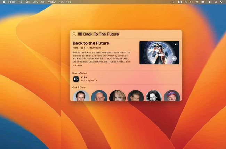This screenshot has width=226, height=149.
Task: Open the Wikipedia source link
Action: tap(77, 65)
